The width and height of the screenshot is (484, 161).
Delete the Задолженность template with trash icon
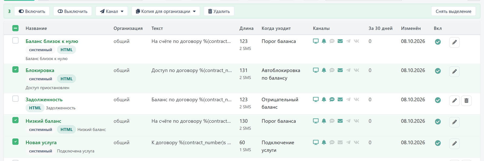pyautogui.click(x=466, y=101)
